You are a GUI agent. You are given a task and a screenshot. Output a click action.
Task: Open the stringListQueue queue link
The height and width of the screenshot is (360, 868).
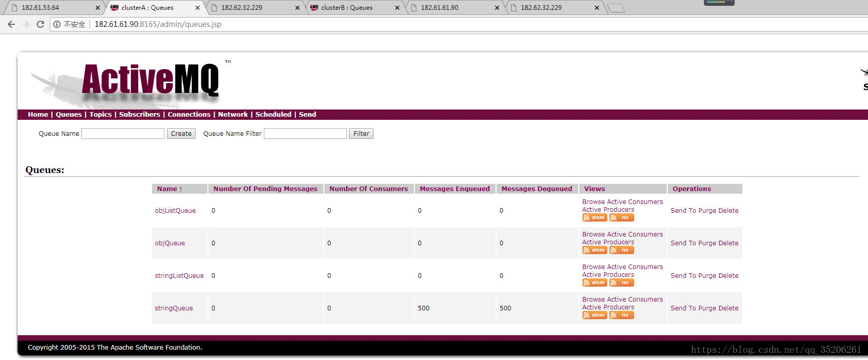pos(179,276)
